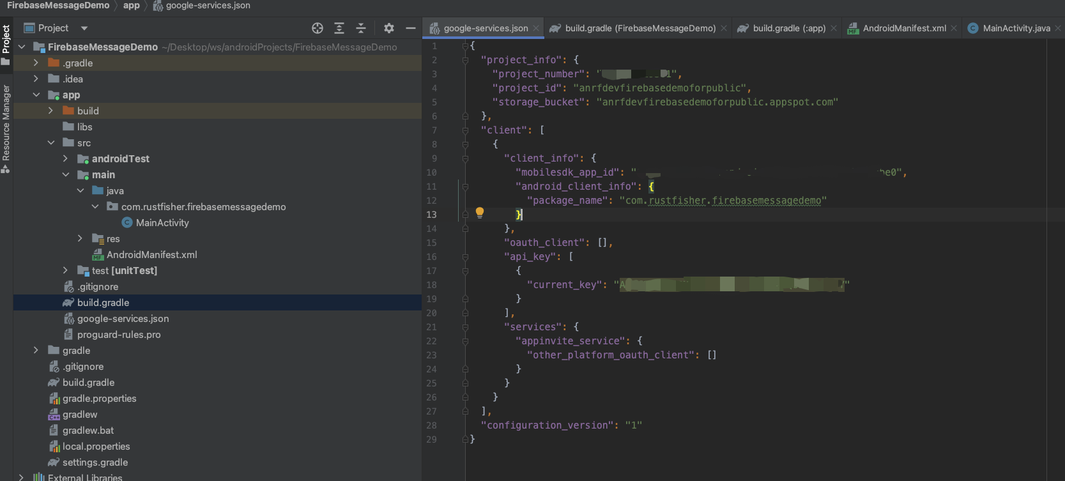Collapse all project tree nodes
The image size is (1065, 481).
361,28
